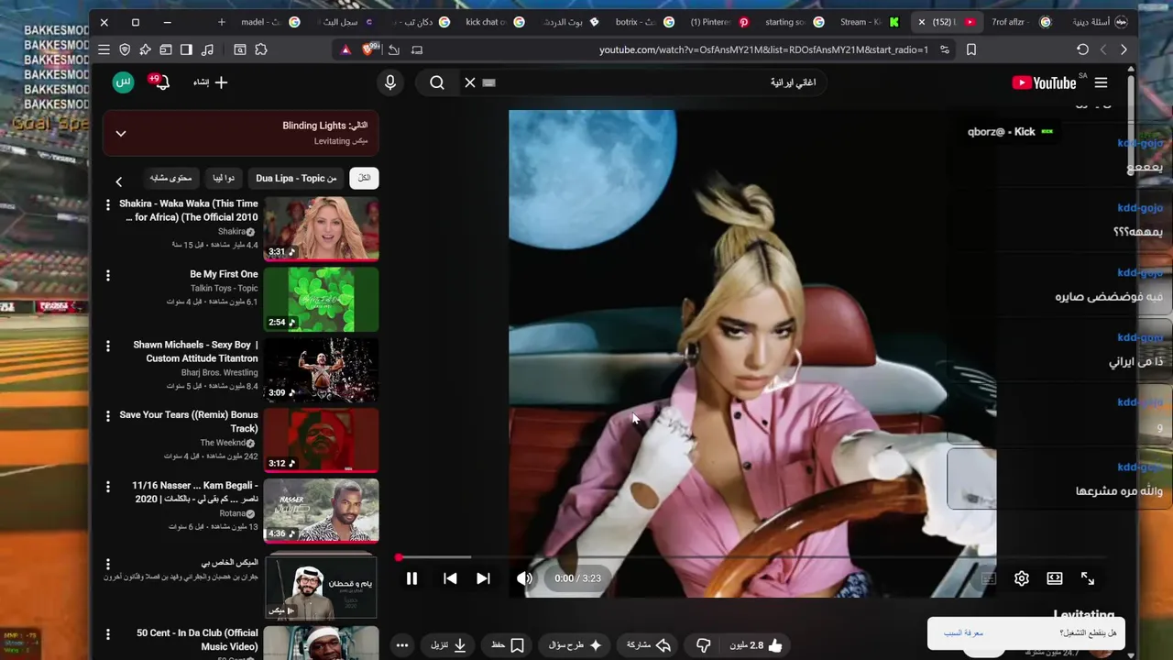Open options for 50 Cent In Da Club
Screen dimensions: 1173x660
108,634
